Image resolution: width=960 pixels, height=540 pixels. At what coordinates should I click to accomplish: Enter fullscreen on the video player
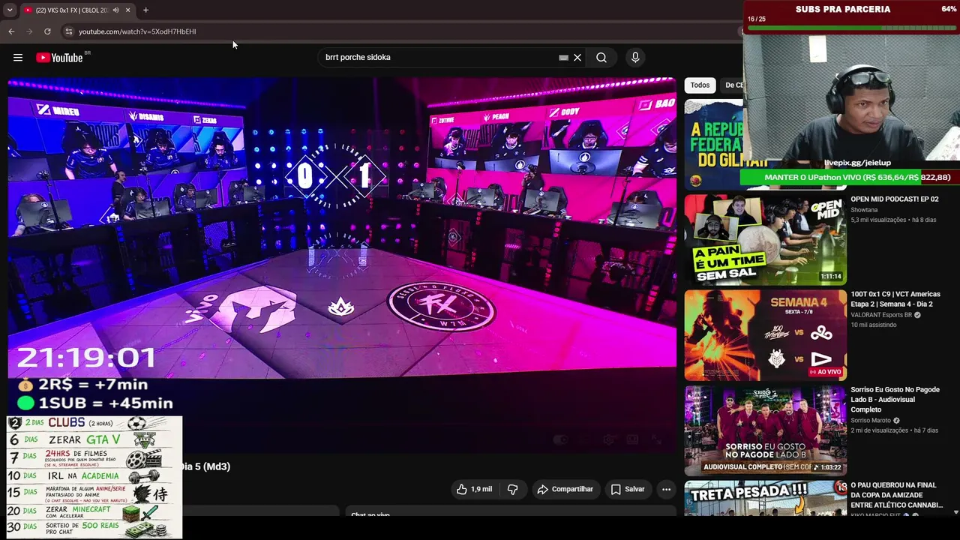657,439
